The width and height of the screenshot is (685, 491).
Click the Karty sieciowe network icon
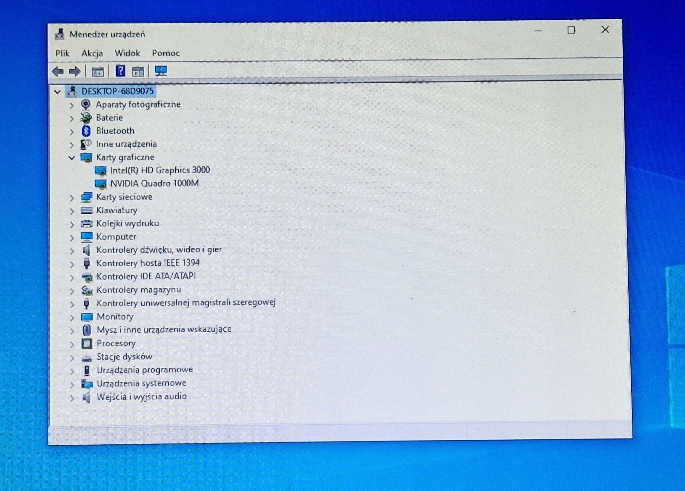point(87,197)
